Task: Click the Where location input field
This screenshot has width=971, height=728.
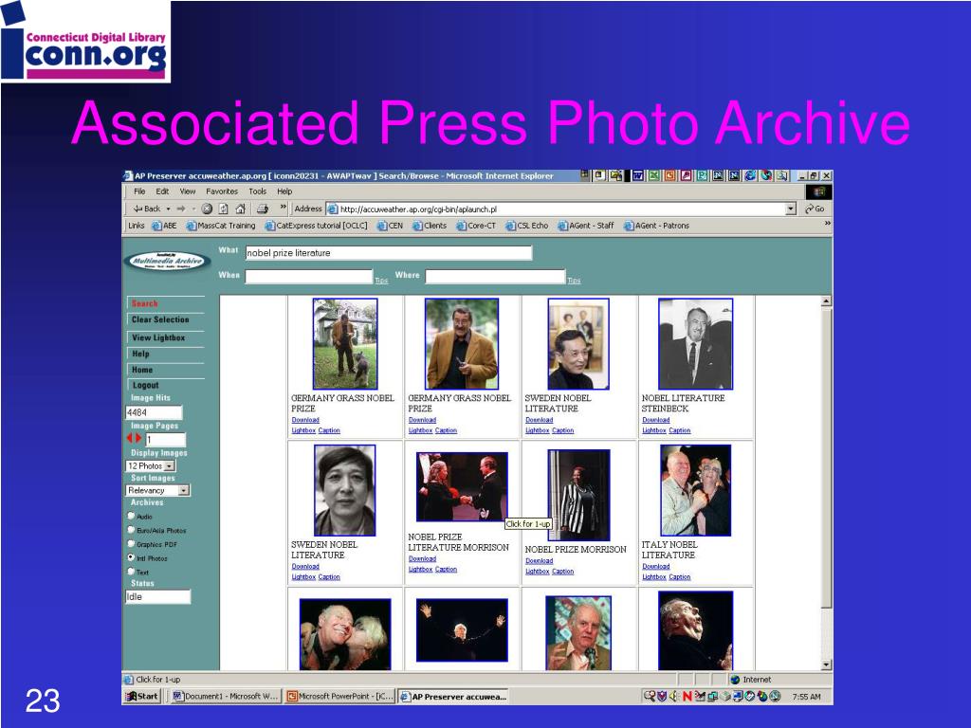Action: click(x=495, y=277)
